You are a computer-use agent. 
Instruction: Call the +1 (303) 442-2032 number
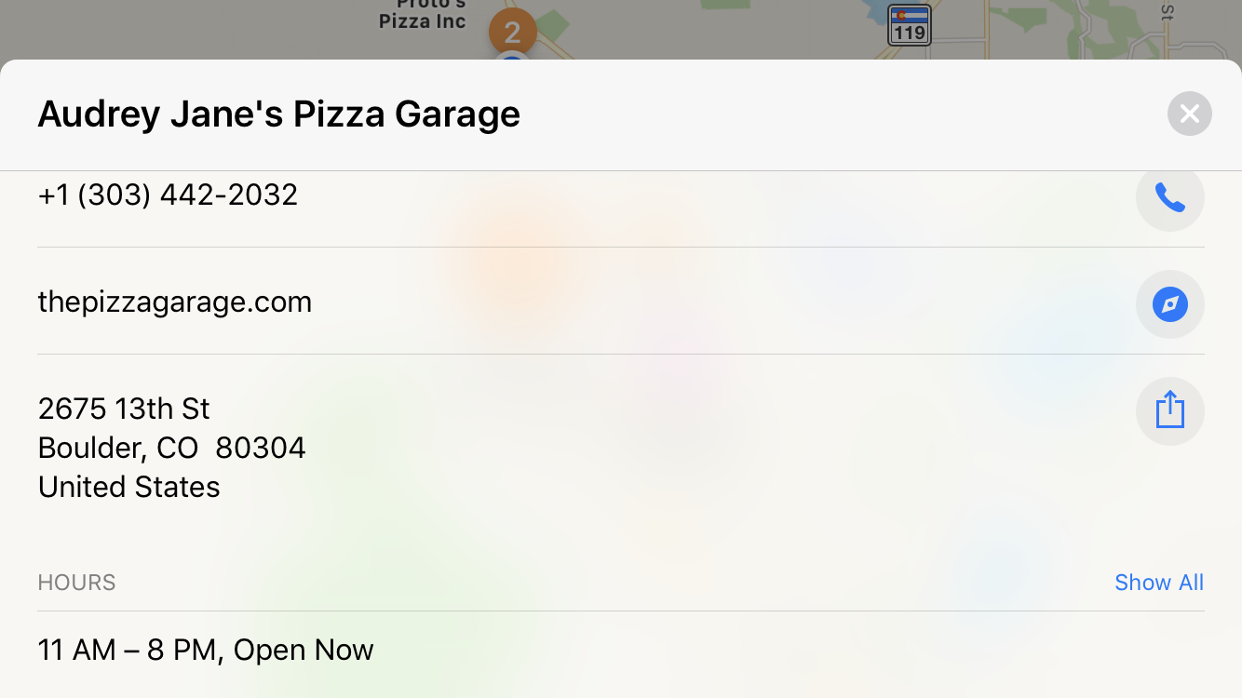pyautogui.click(x=168, y=195)
